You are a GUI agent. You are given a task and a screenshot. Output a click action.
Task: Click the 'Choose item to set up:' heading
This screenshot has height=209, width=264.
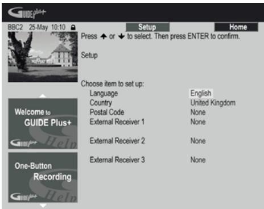point(113,84)
